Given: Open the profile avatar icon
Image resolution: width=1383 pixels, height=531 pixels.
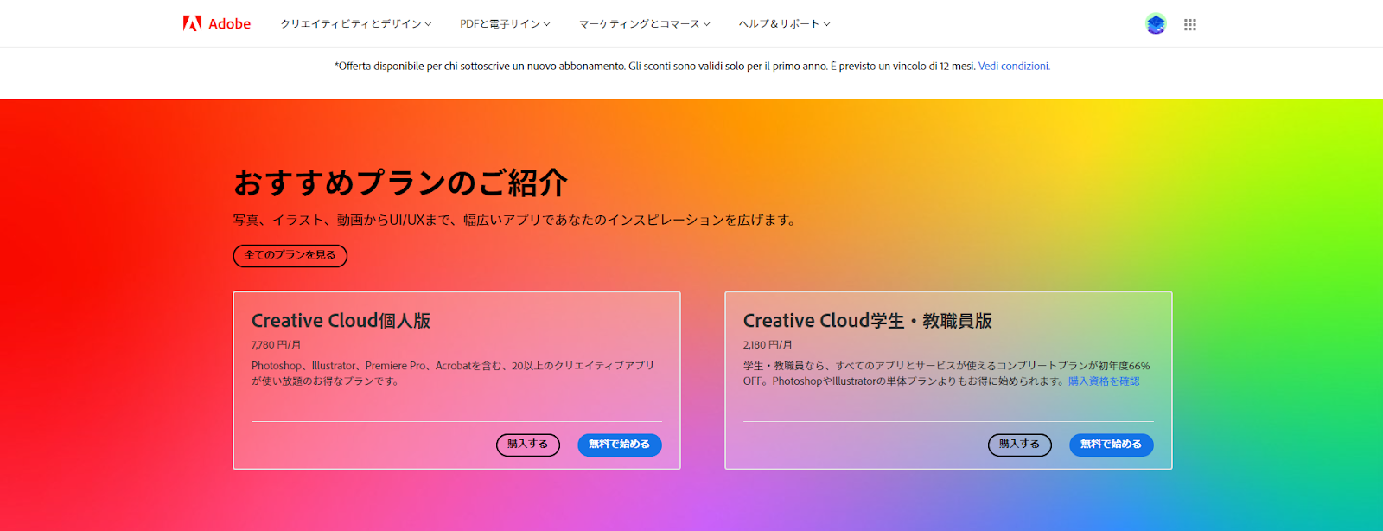Looking at the screenshot, I should coord(1156,24).
